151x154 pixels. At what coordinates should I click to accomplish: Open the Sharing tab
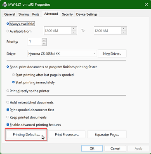point(24,14)
